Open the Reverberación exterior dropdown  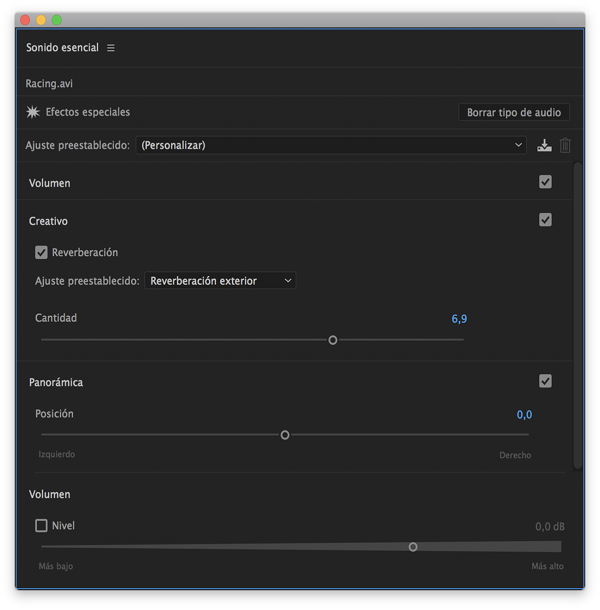pos(220,281)
